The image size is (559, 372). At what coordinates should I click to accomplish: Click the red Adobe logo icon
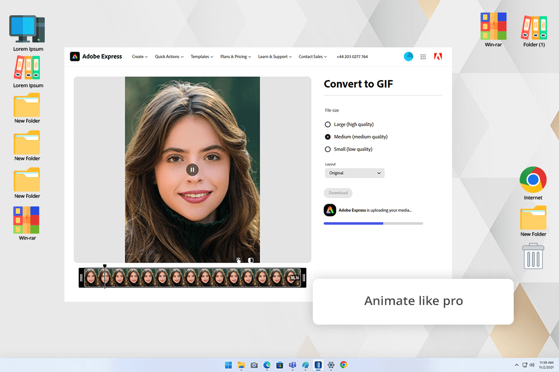pos(438,57)
